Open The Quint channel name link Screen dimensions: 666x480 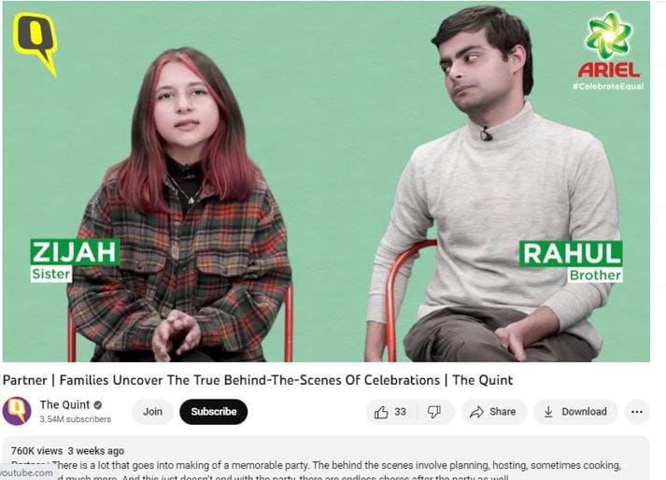65,404
